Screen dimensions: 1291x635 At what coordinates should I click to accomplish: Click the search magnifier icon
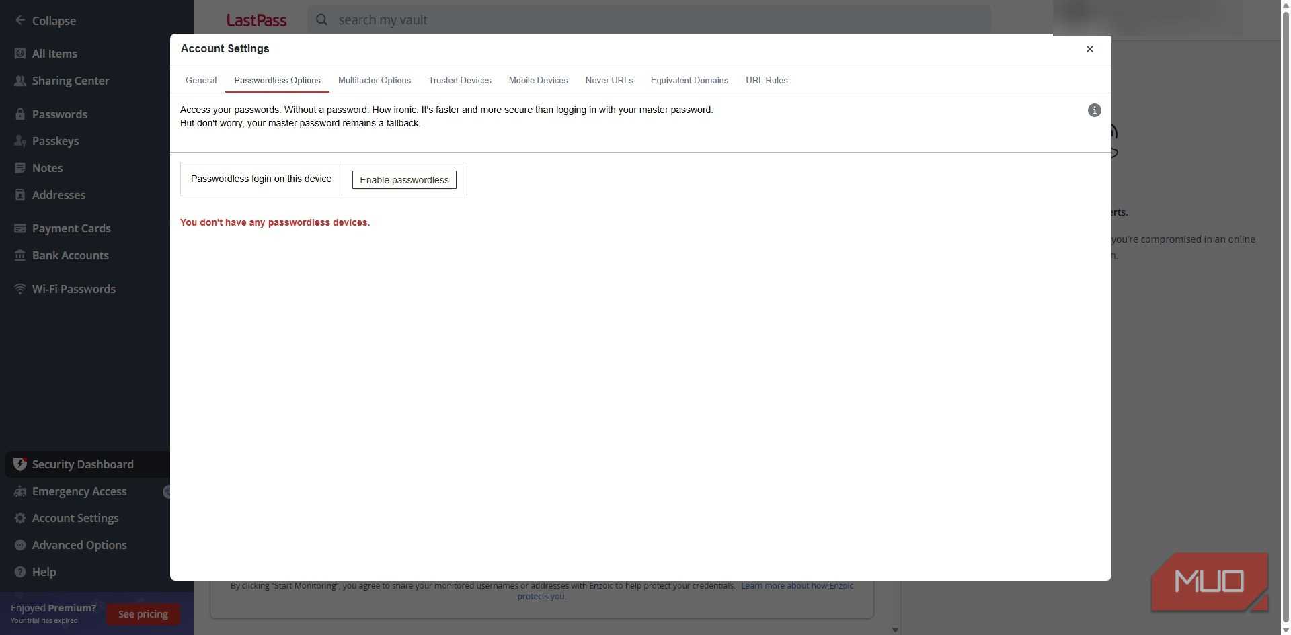[x=322, y=19]
